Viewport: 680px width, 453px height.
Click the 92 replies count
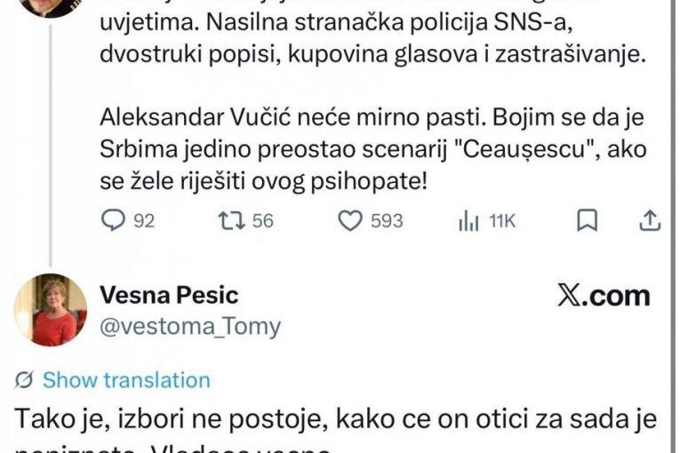click(143, 221)
